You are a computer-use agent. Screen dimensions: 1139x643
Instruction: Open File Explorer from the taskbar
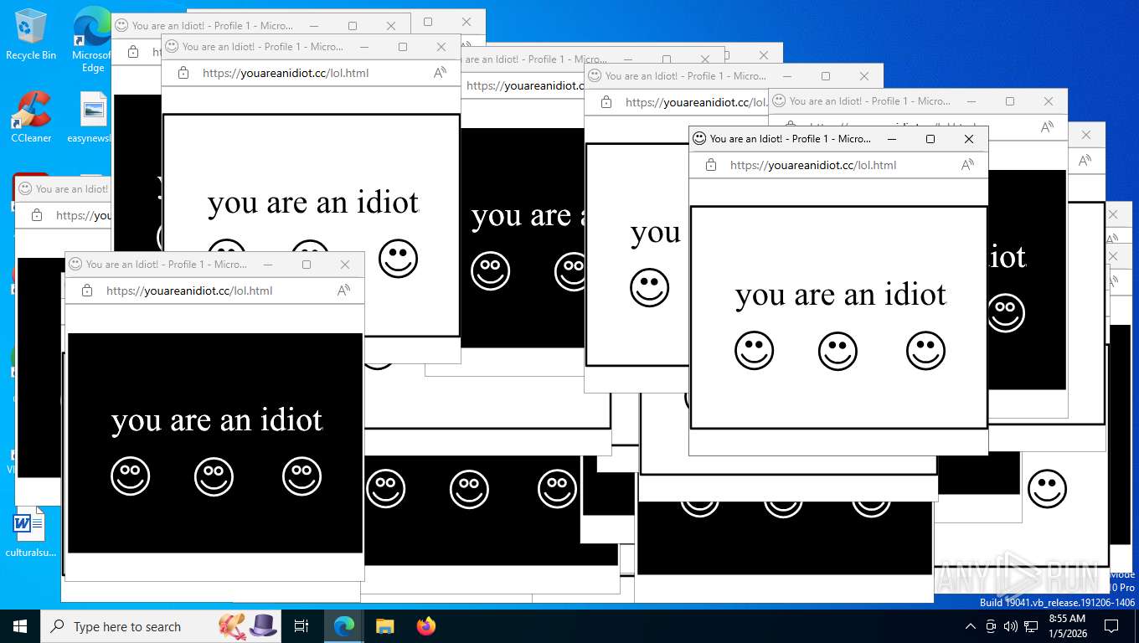(x=384, y=626)
